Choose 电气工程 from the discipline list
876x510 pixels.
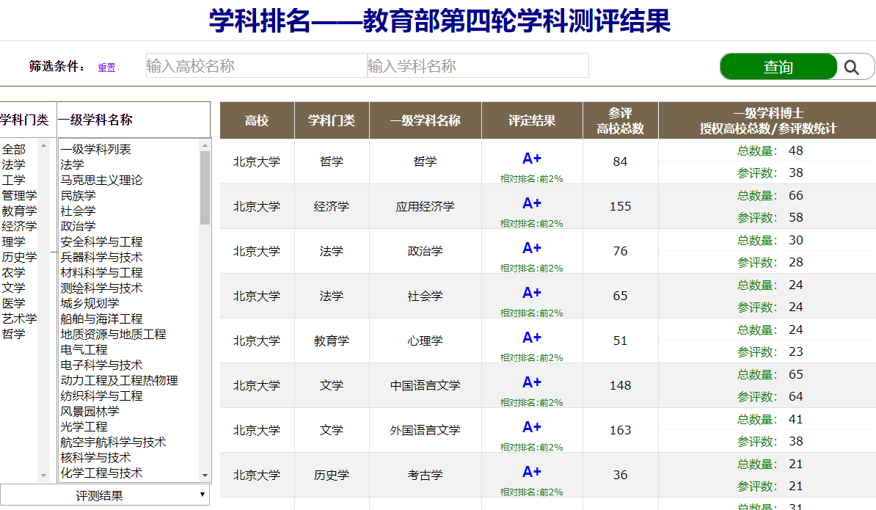click(x=84, y=349)
